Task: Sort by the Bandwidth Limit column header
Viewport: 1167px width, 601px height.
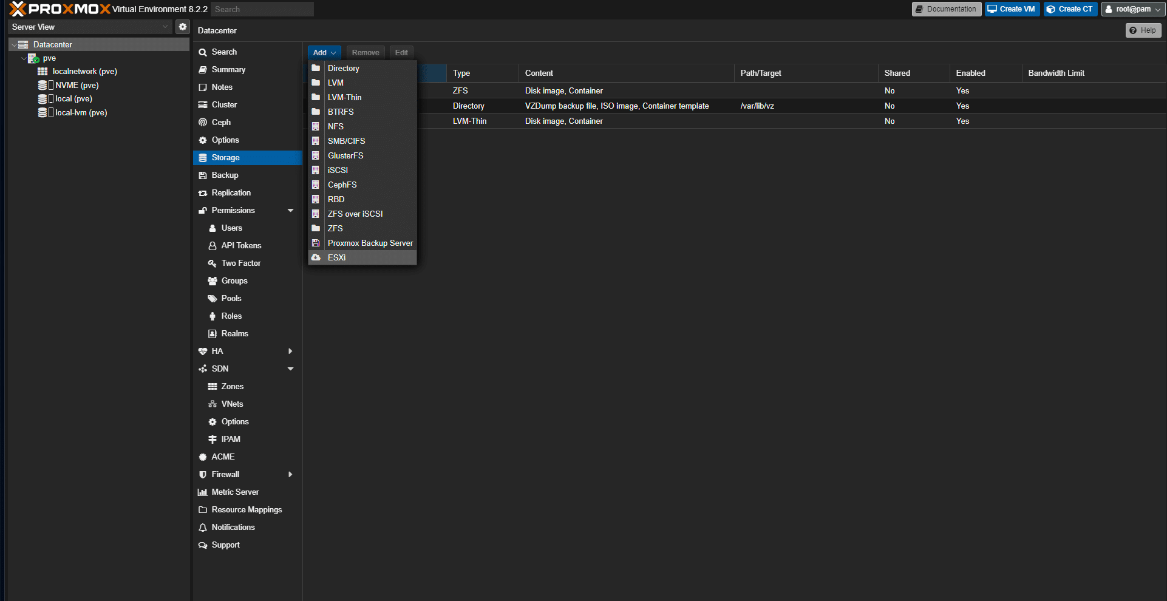Action: point(1094,73)
